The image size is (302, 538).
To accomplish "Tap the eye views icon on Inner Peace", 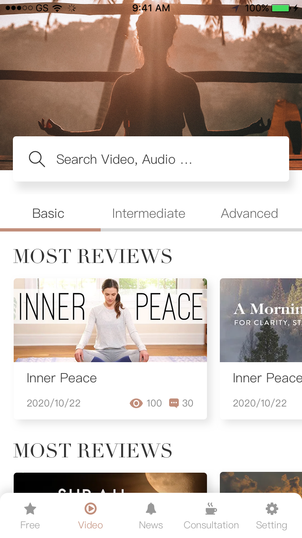I will (136, 403).
